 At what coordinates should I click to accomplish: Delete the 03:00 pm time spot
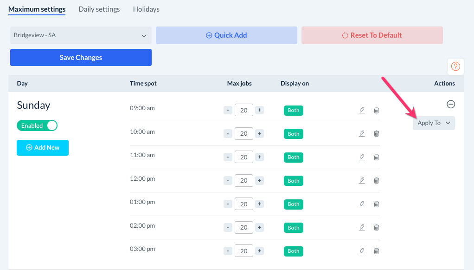376,251
